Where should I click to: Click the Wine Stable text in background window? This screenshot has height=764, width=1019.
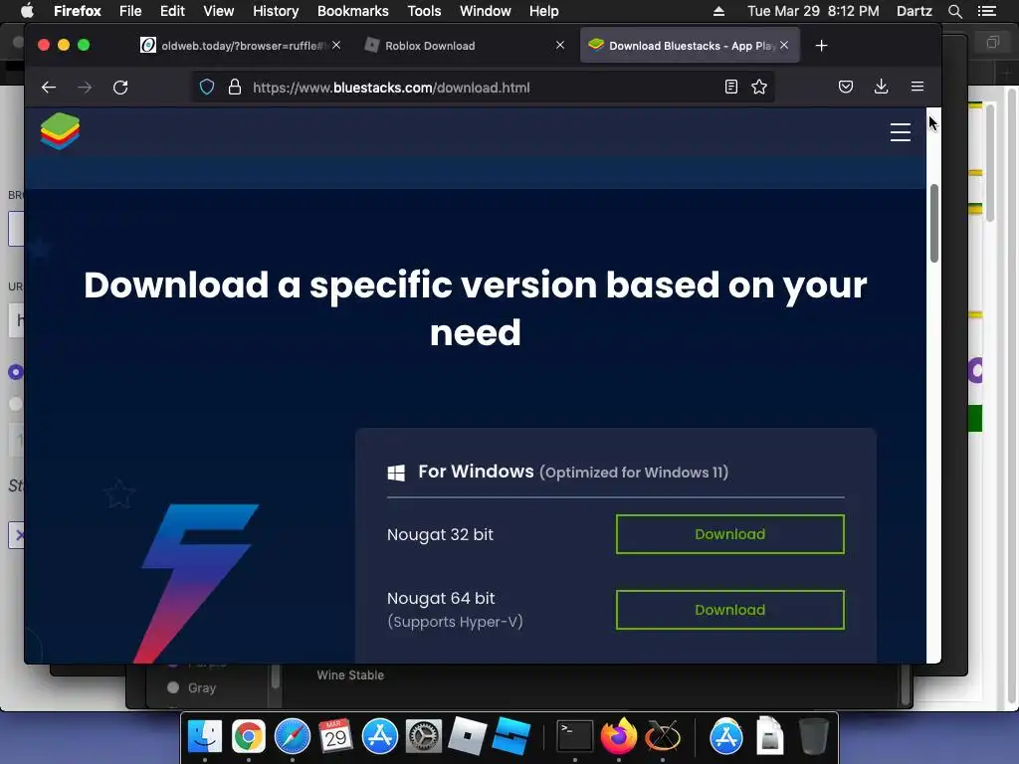coord(350,675)
